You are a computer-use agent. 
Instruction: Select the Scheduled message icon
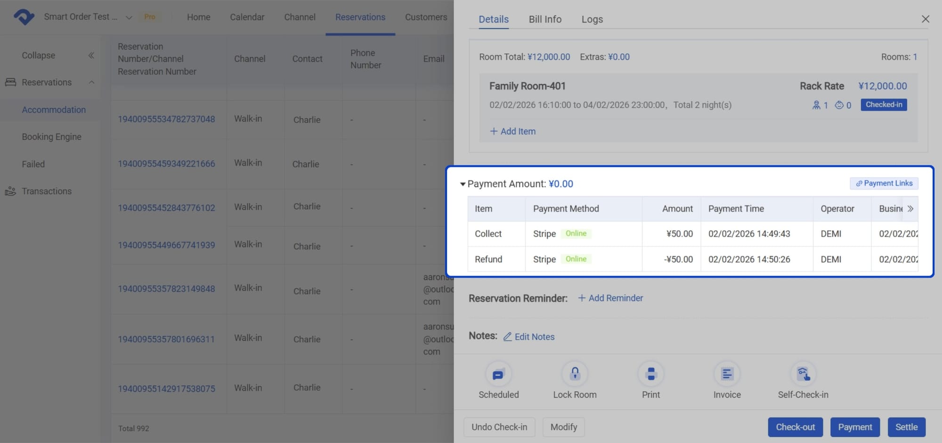pyautogui.click(x=498, y=373)
